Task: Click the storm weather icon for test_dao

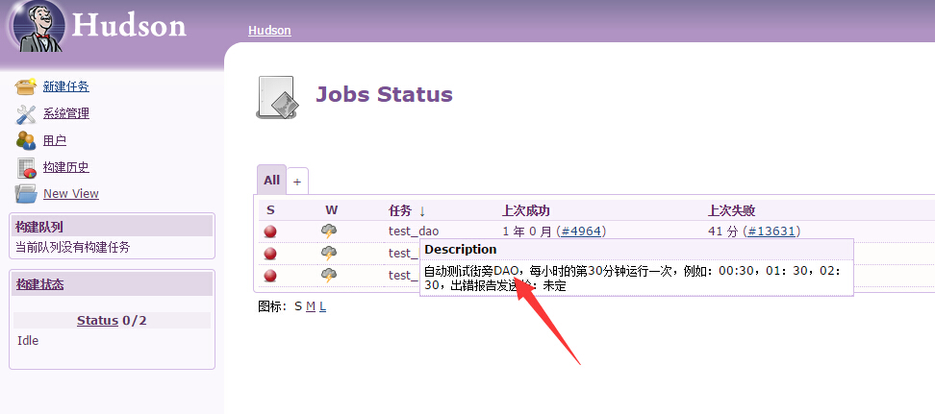Action: (x=329, y=231)
